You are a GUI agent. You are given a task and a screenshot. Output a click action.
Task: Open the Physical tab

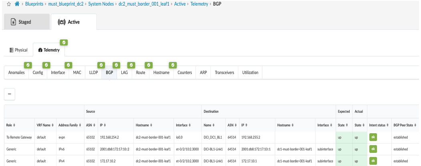pyautogui.click(x=18, y=50)
